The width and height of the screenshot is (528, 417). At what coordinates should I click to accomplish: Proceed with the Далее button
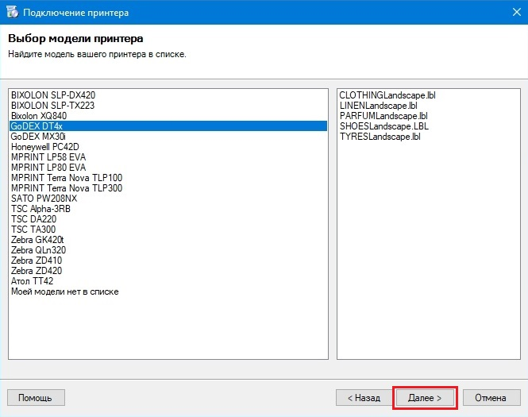click(425, 398)
